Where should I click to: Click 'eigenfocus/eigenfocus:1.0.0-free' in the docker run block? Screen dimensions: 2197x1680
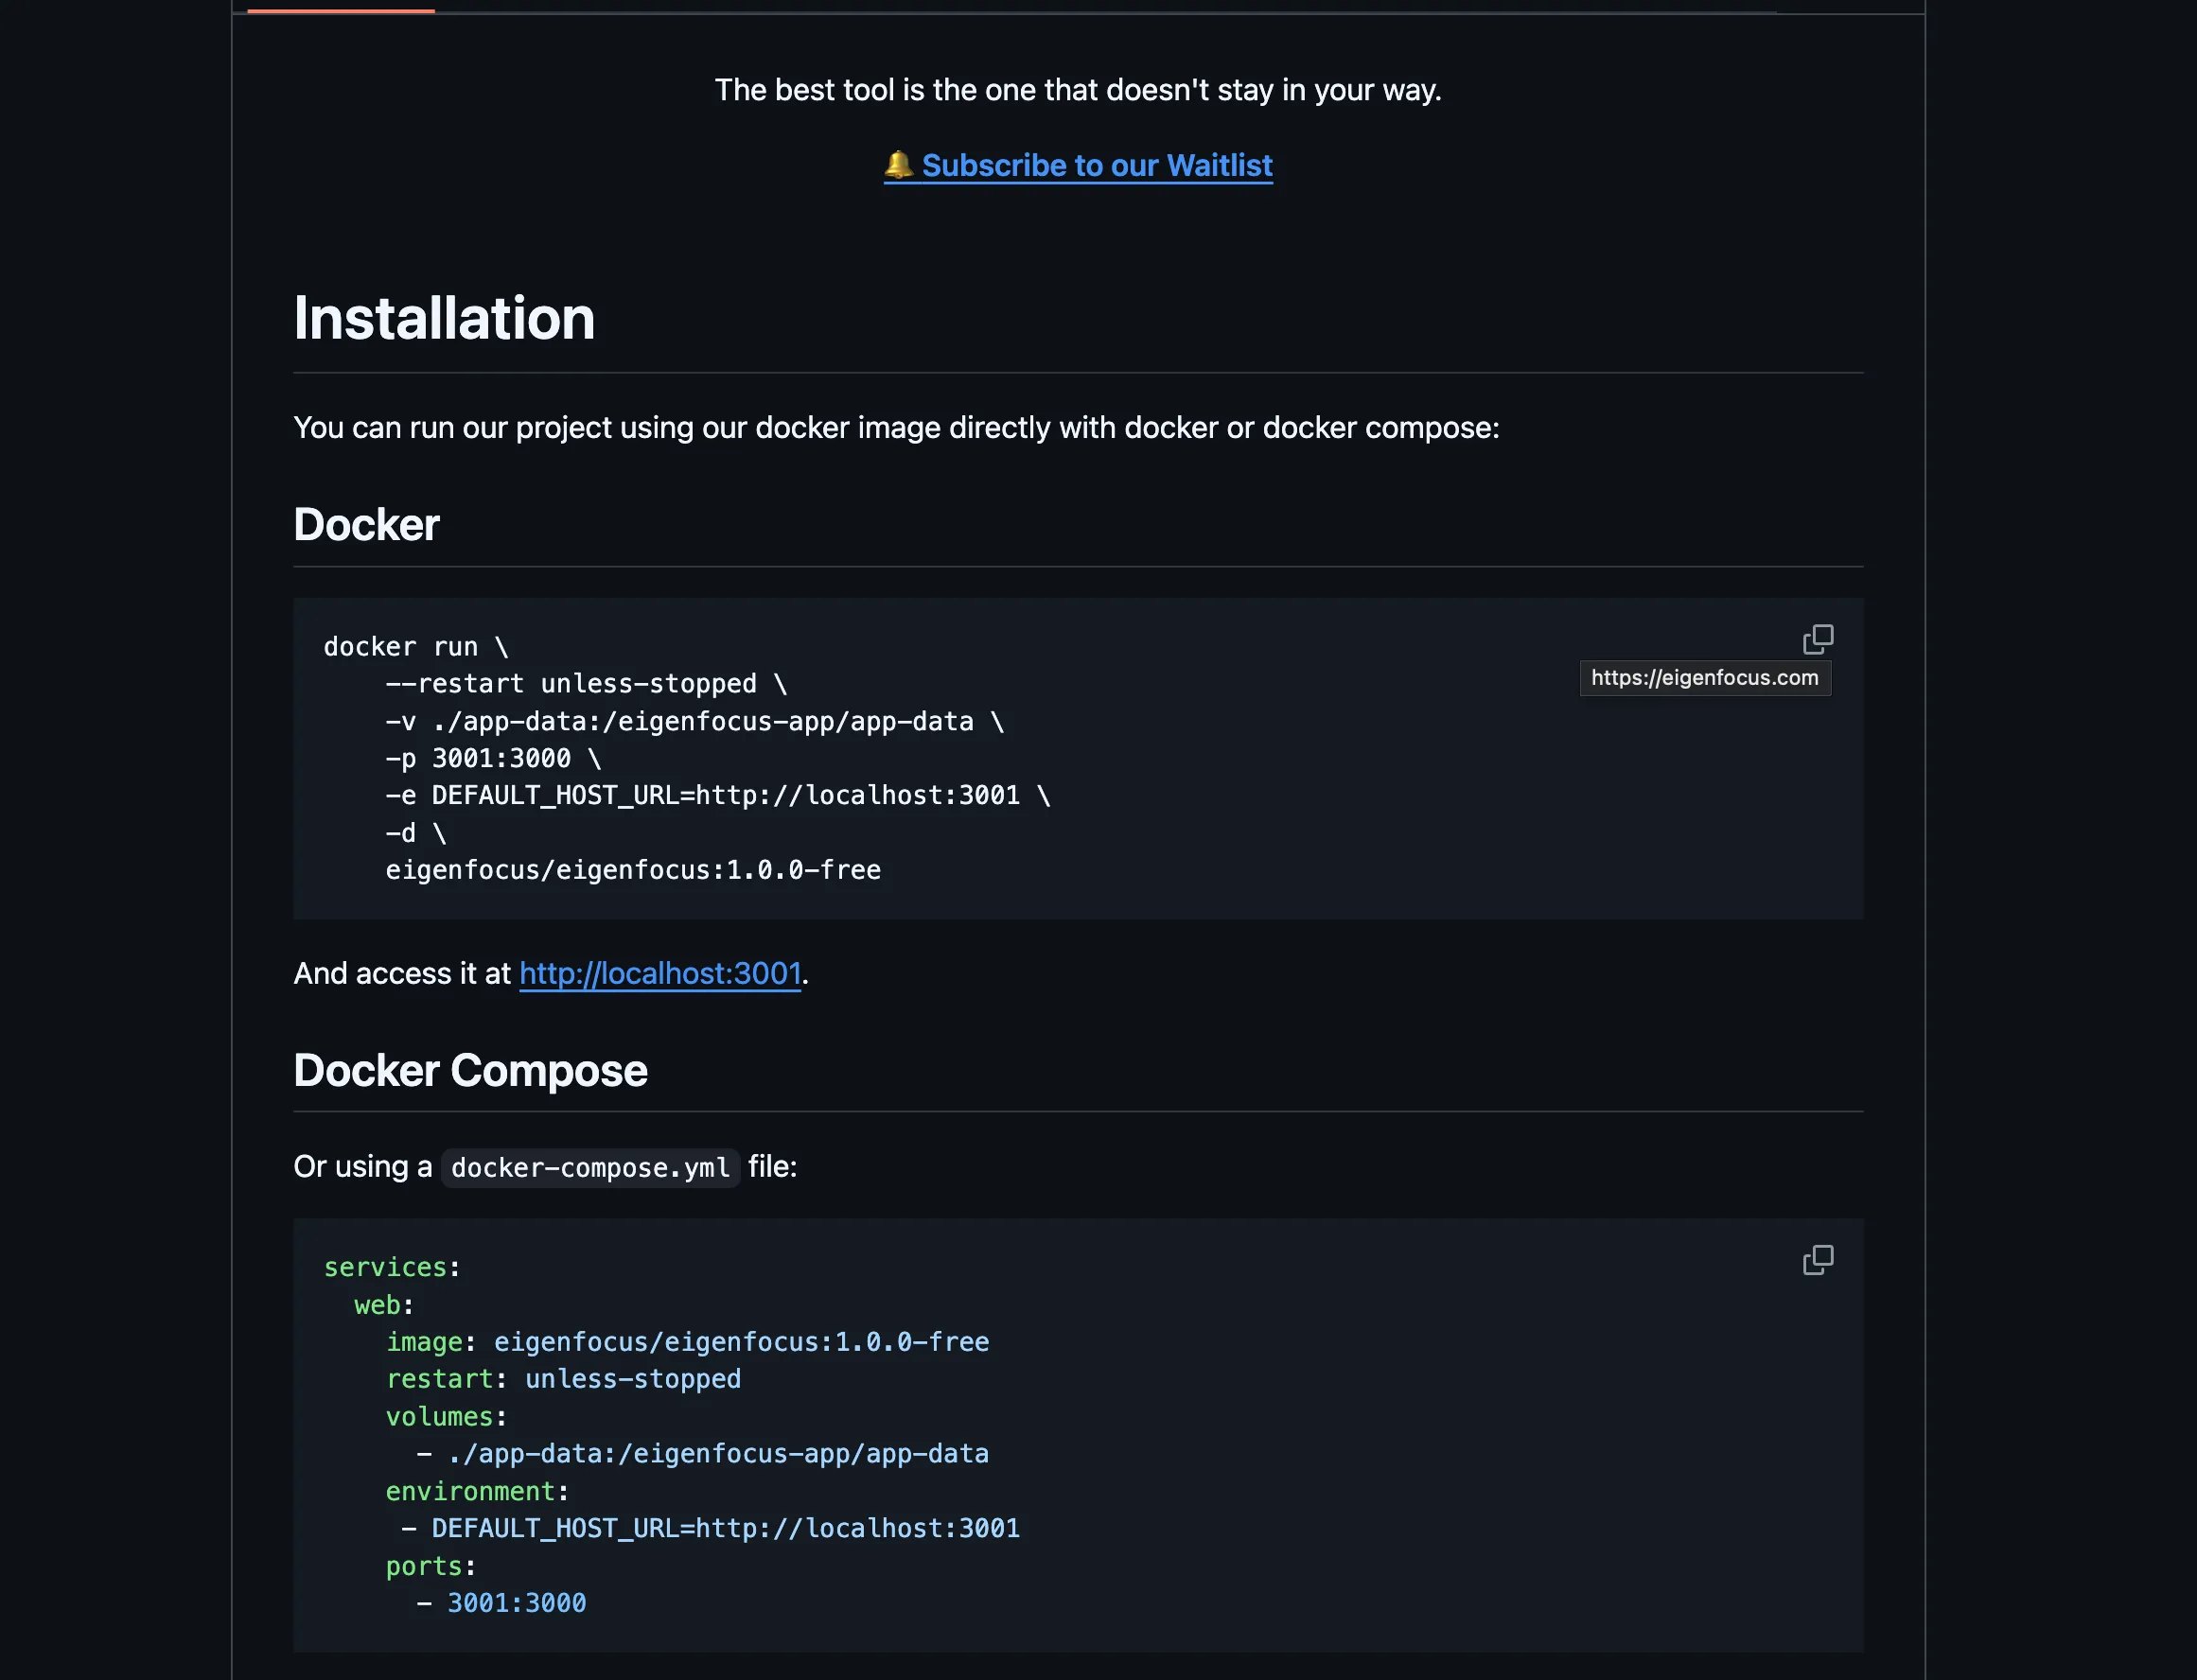pyautogui.click(x=633, y=870)
